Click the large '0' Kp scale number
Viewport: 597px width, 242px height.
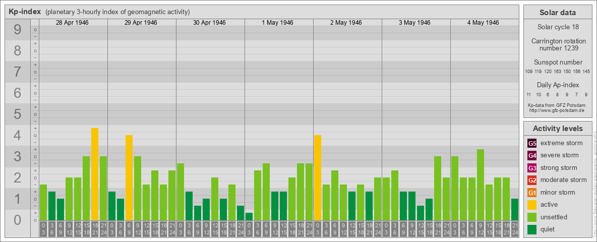pyautogui.click(x=17, y=220)
